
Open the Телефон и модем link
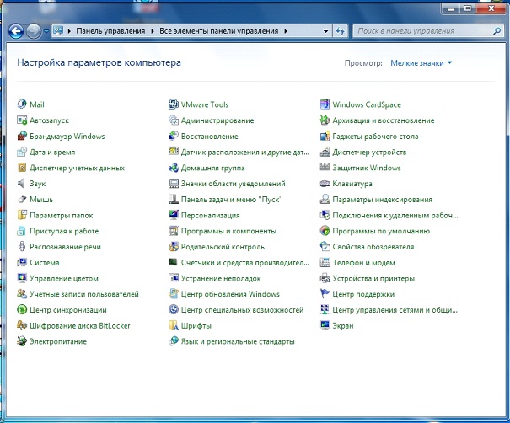[363, 263]
